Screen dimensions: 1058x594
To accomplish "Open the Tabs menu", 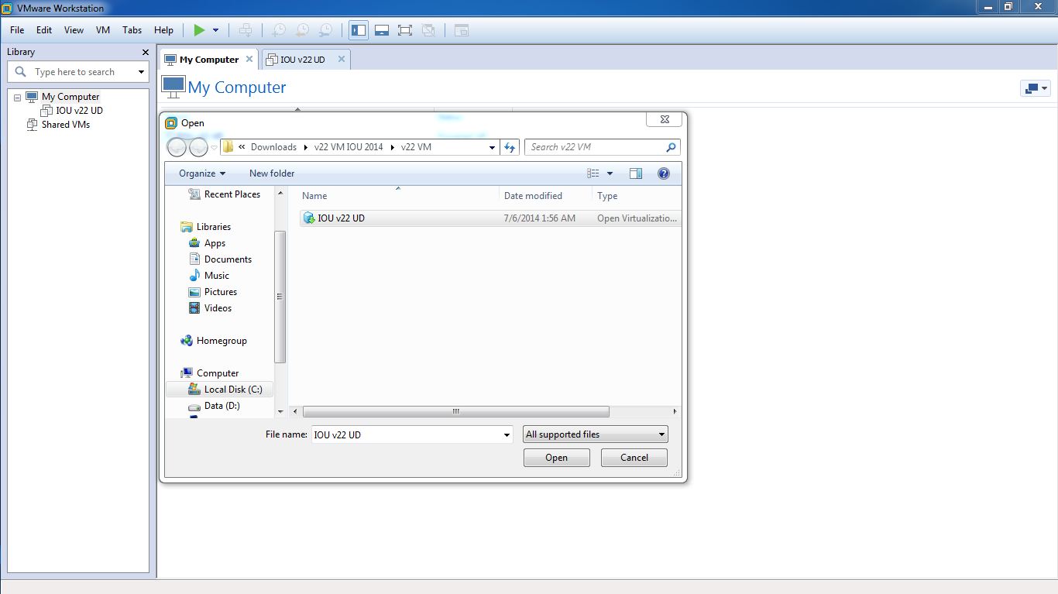I will (132, 30).
